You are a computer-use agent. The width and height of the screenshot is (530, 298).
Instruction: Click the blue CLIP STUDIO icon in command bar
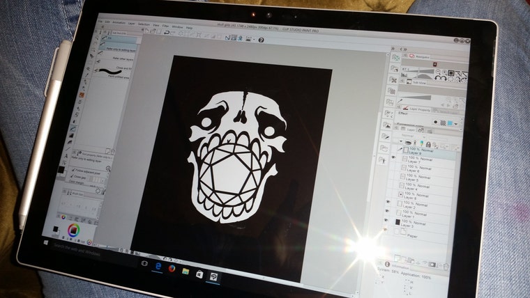click(241, 38)
